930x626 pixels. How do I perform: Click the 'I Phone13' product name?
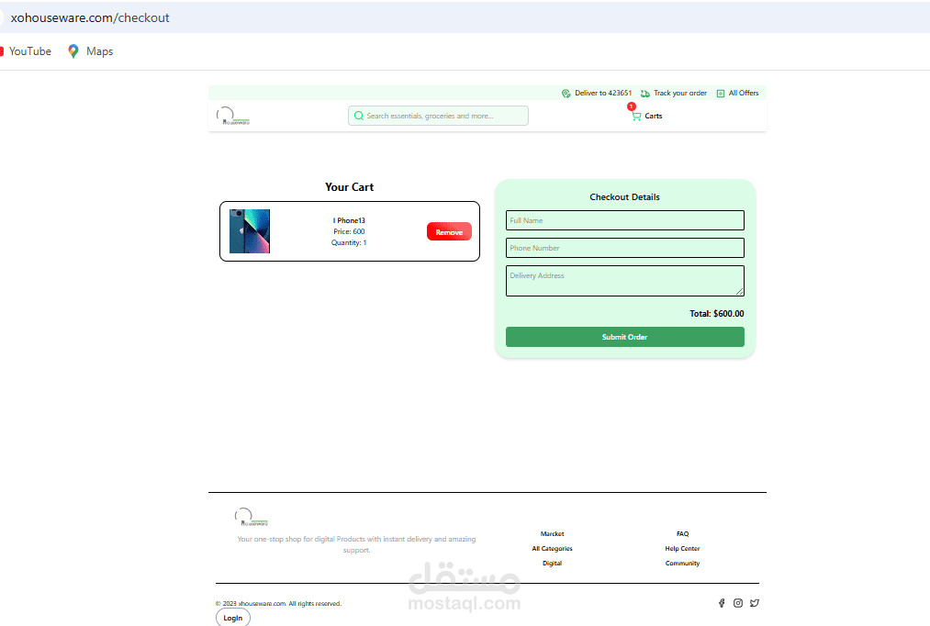[350, 220]
